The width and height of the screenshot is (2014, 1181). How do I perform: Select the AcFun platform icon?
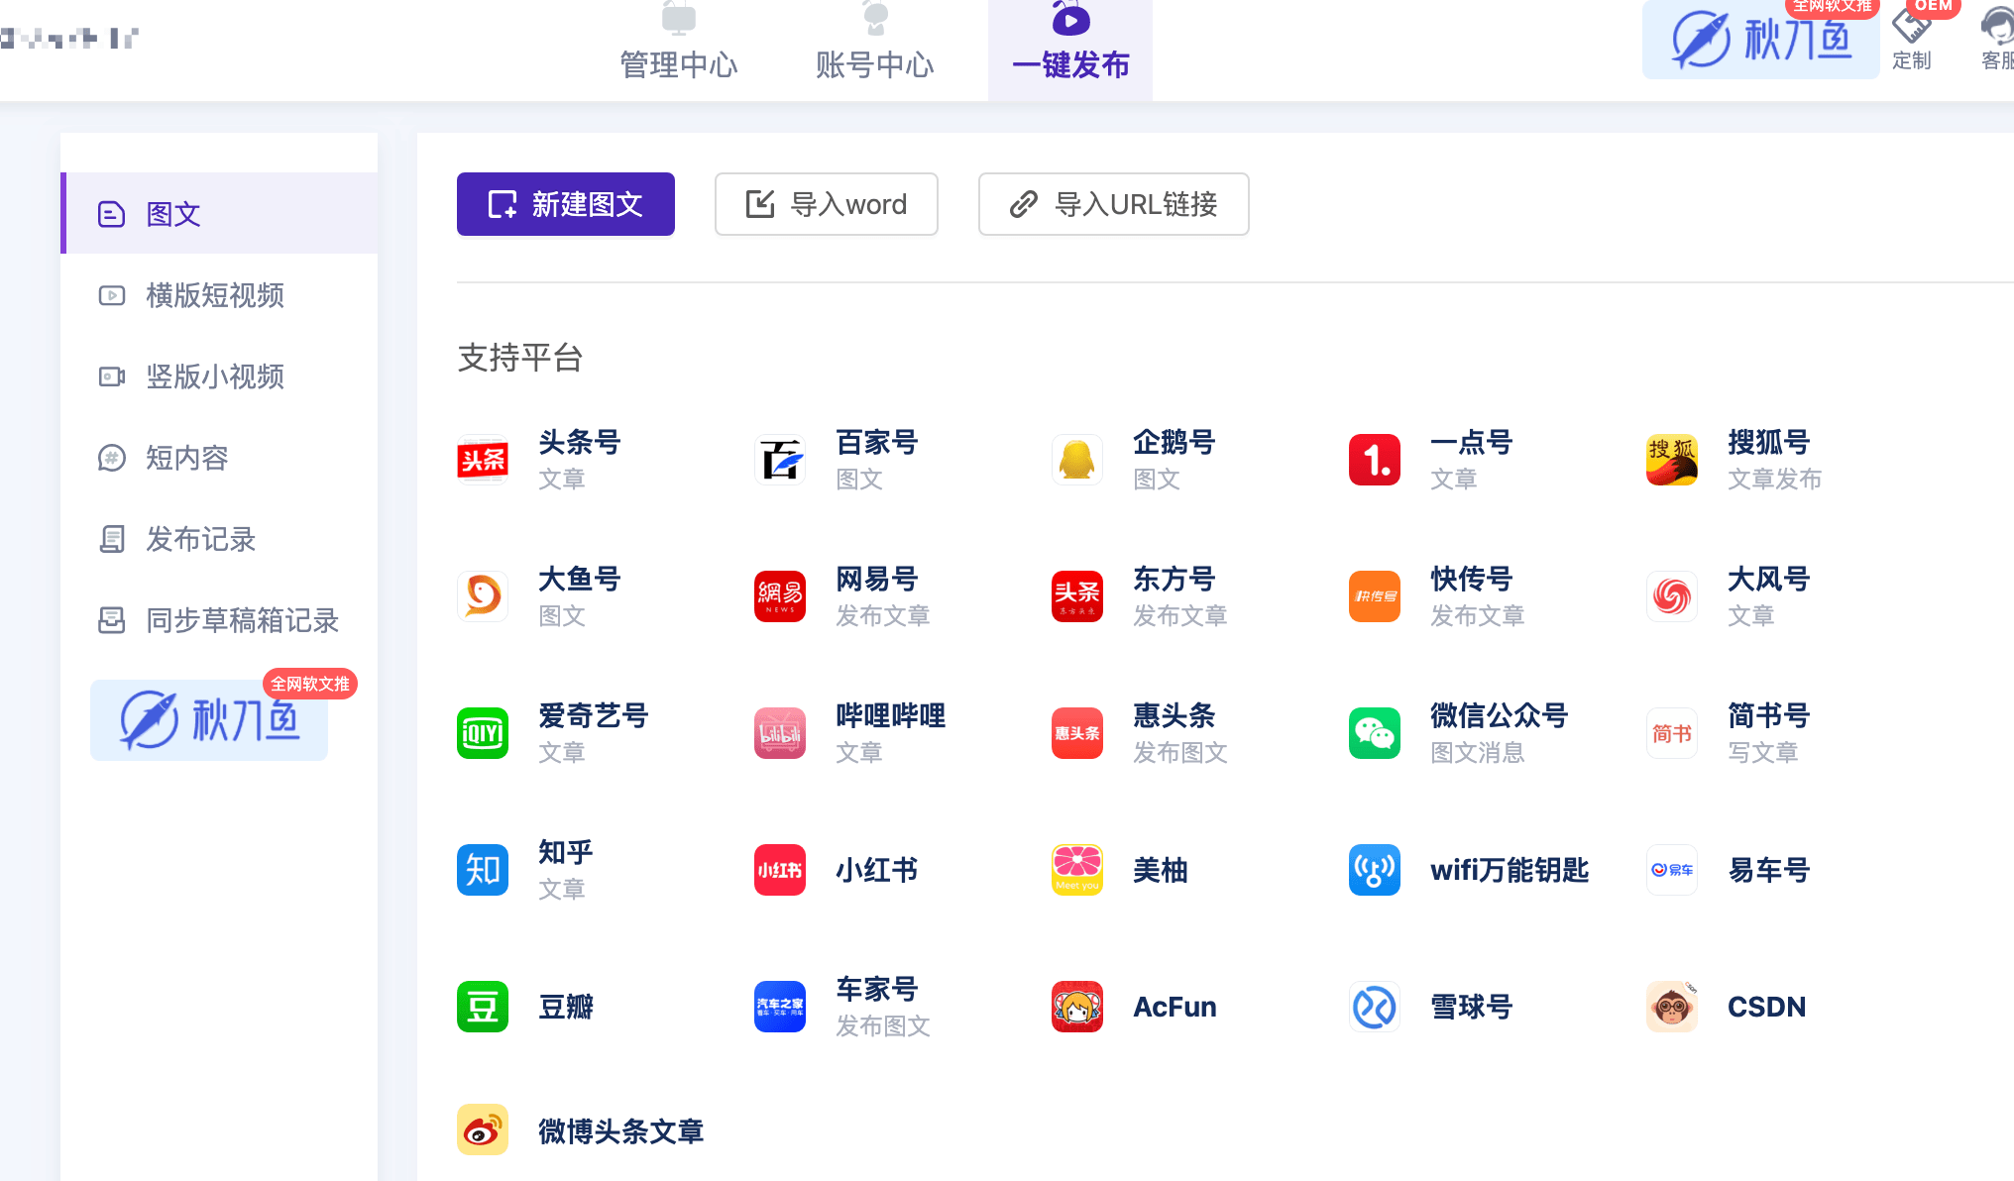pos(1077,1007)
